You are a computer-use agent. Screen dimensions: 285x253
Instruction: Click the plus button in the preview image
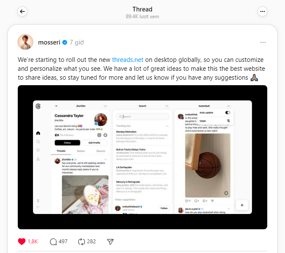tap(242, 205)
